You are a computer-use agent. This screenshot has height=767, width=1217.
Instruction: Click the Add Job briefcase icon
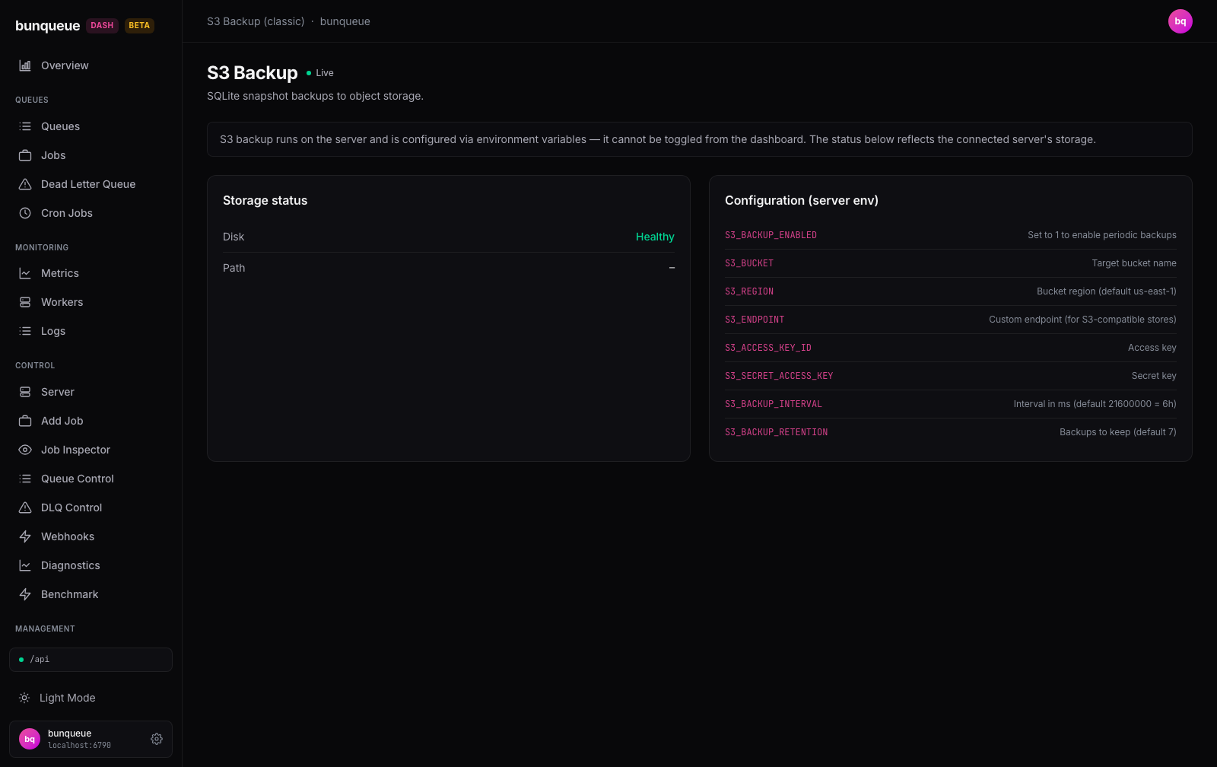[25, 421]
